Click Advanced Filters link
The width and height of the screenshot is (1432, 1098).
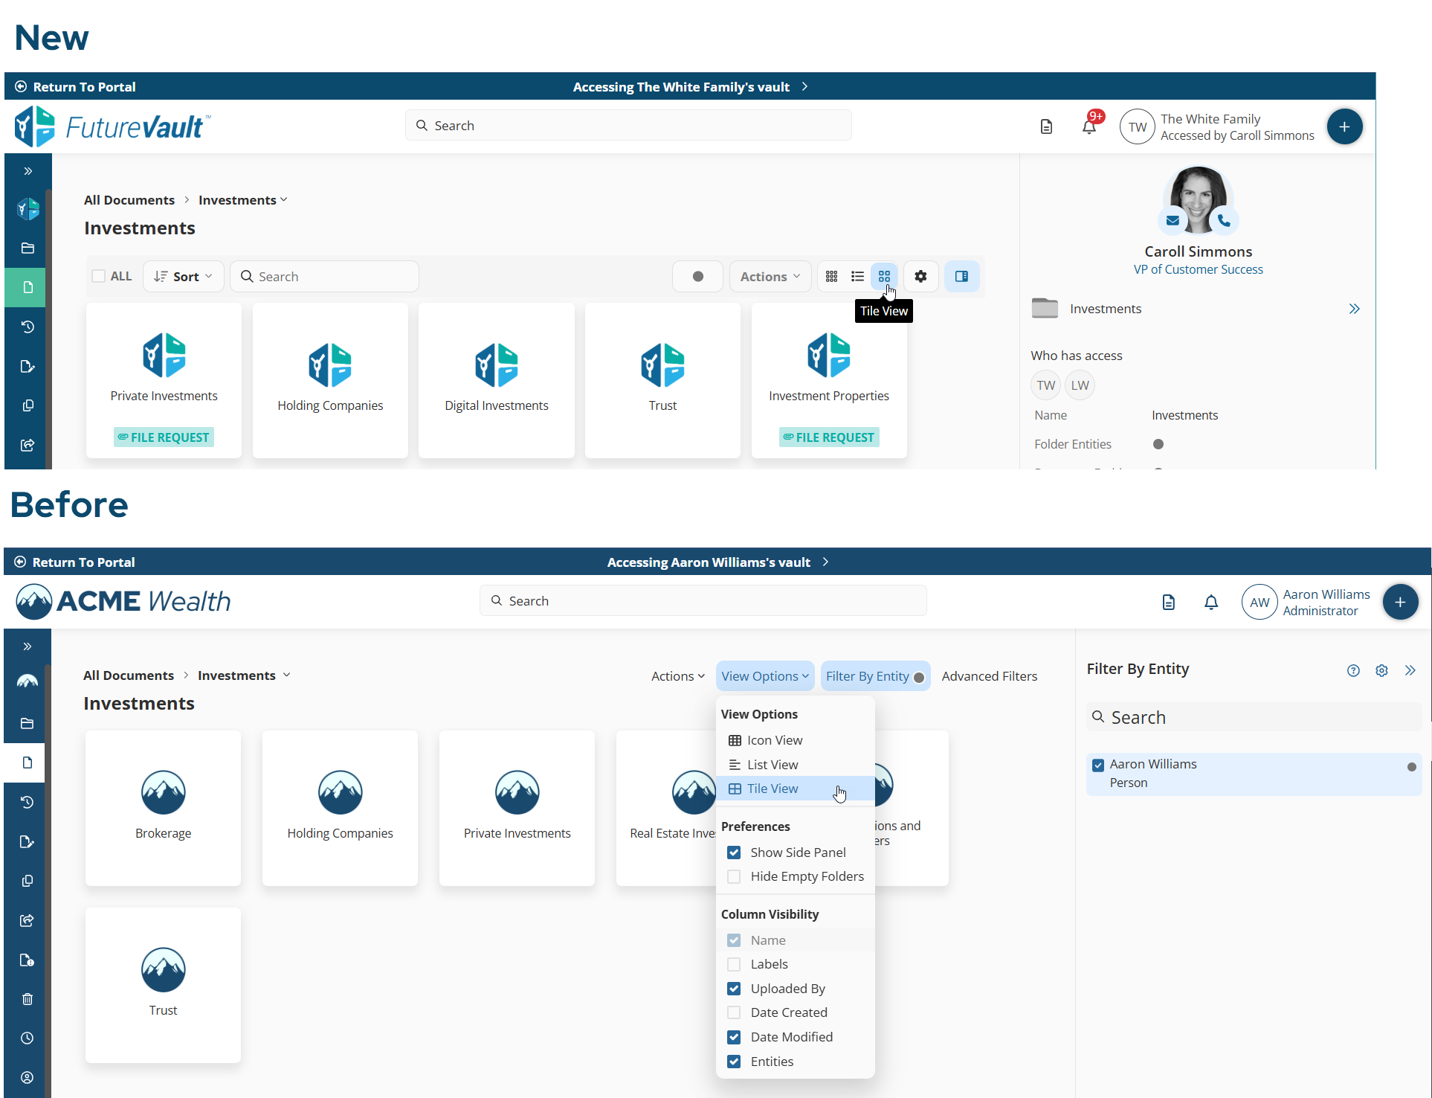(x=989, y=676)
